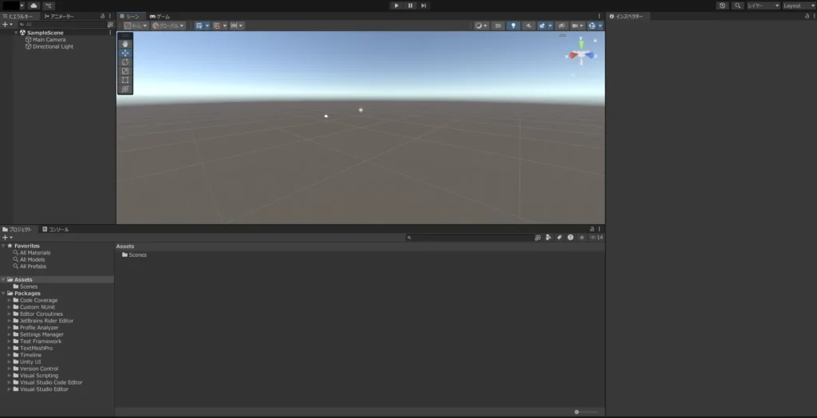Open global search magnifier icon
The width and height of the screenshot is (817, 418).
point(738,6)
